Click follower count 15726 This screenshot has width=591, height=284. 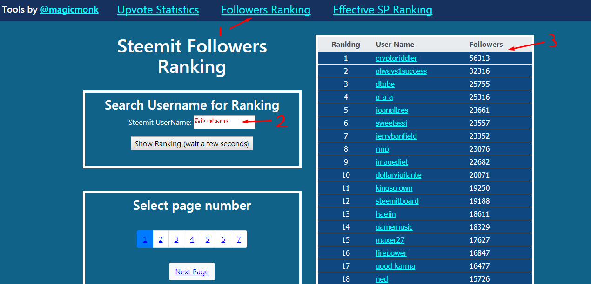click(479, 279)
